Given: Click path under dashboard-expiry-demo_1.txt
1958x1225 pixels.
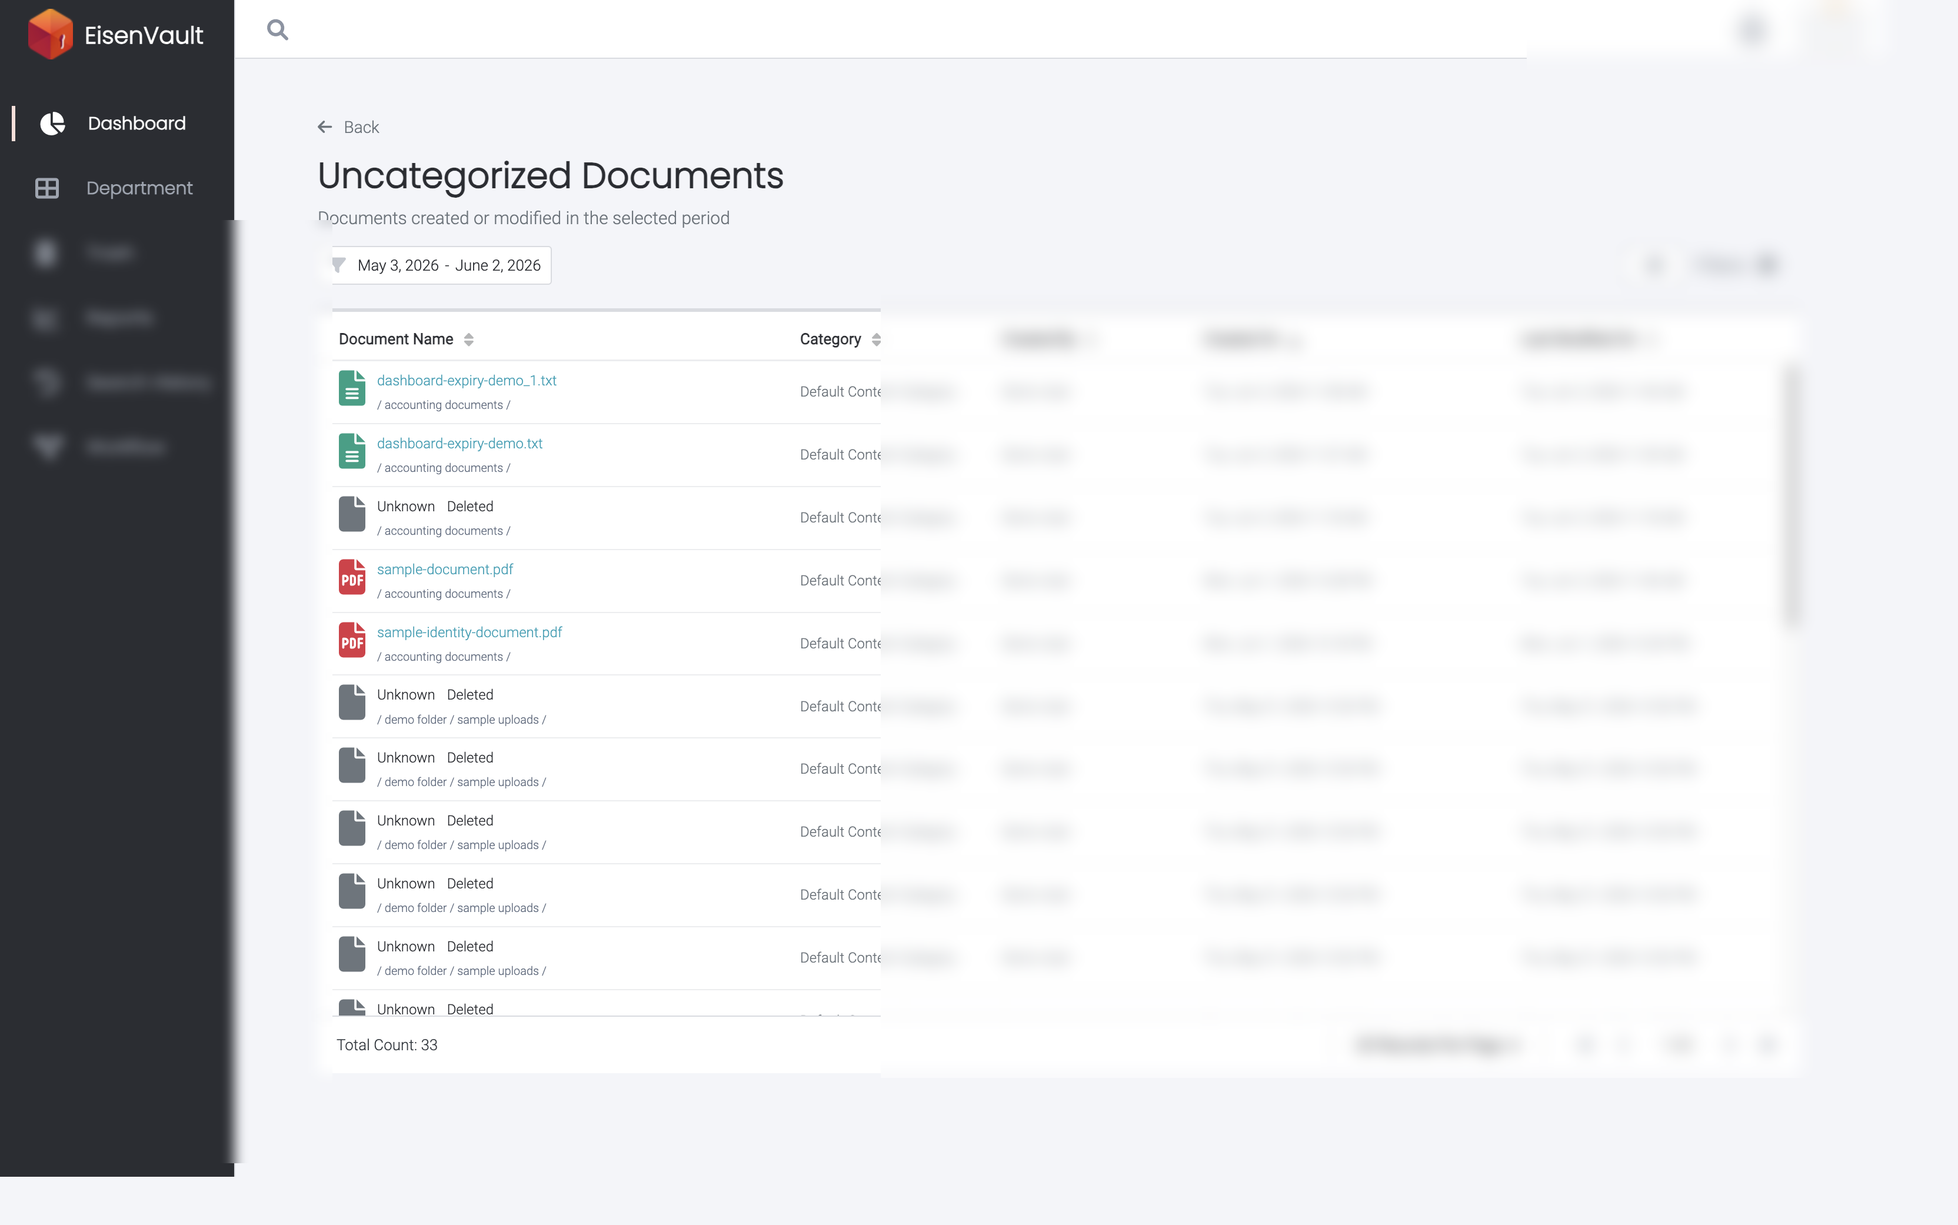Looking at the screenshot, I should 443,405.
